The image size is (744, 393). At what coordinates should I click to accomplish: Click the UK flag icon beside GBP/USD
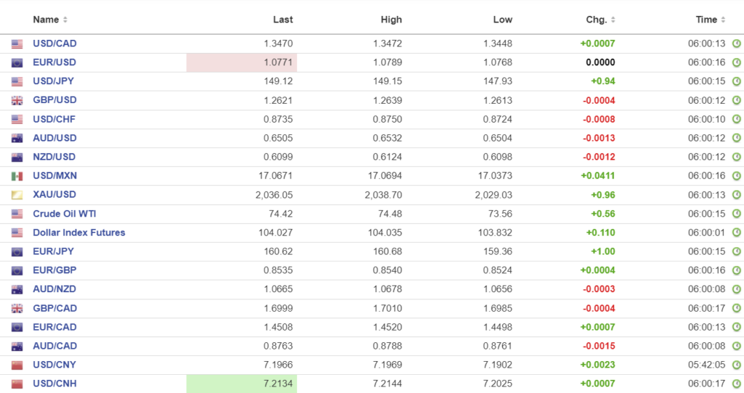click(x=17, y=100)
